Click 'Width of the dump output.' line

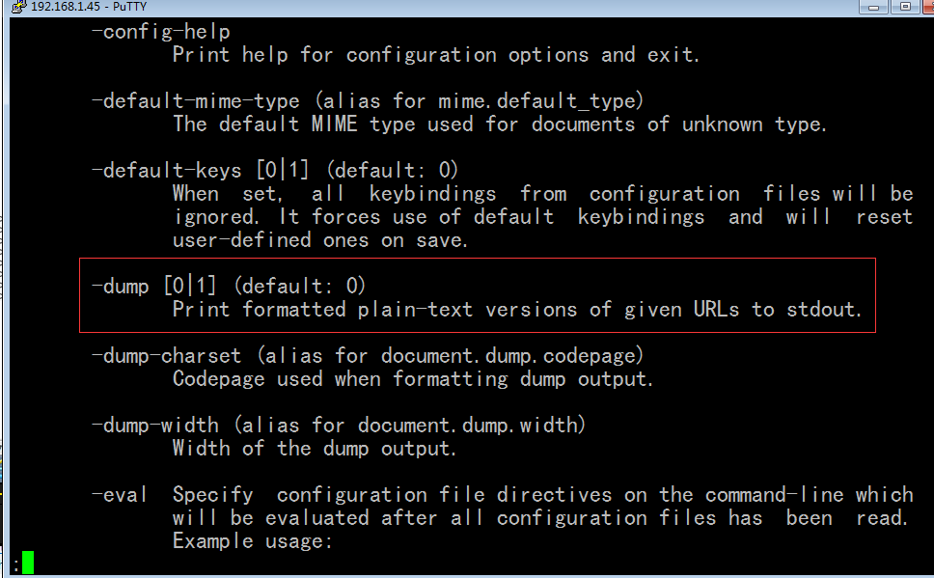315,448
